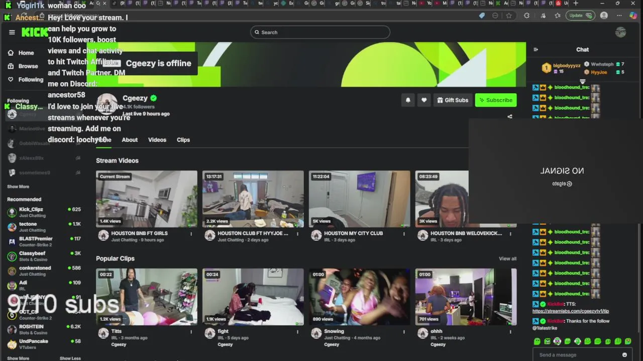Collapse recommended channels with Show Less
This screenshot has width=643, height=361.
(70, 358)
